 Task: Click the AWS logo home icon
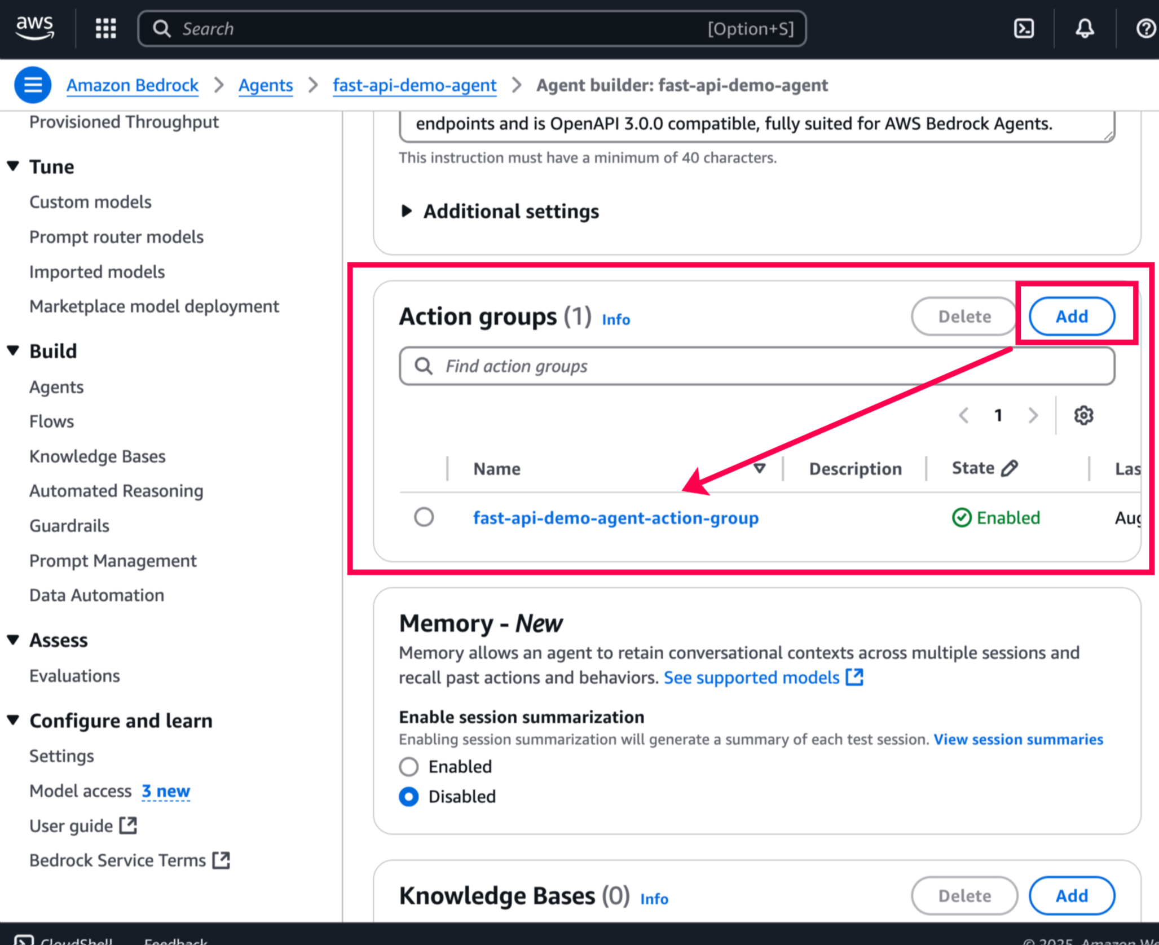click(35, 28)
